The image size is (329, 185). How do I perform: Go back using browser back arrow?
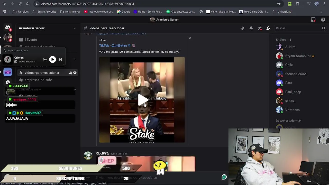pos(4,4)
